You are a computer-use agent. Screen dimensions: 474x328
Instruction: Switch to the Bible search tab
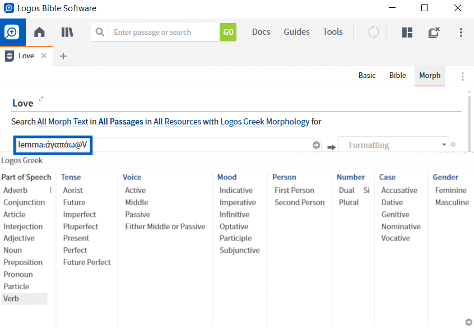[x=397, y=75]
